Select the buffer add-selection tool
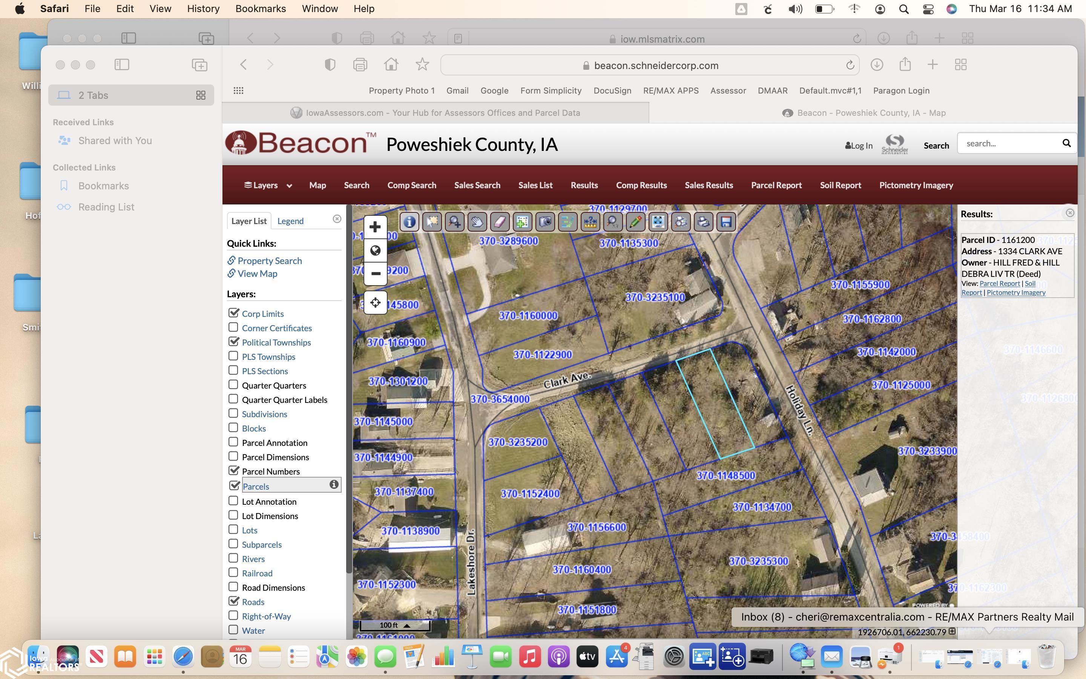1086x679 pixels. tap(522, 222)
